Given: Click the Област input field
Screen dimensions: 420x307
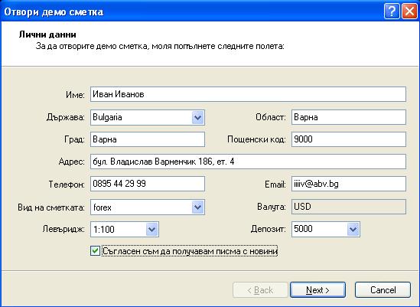Looking at the screenshot, I should [349, 117].
